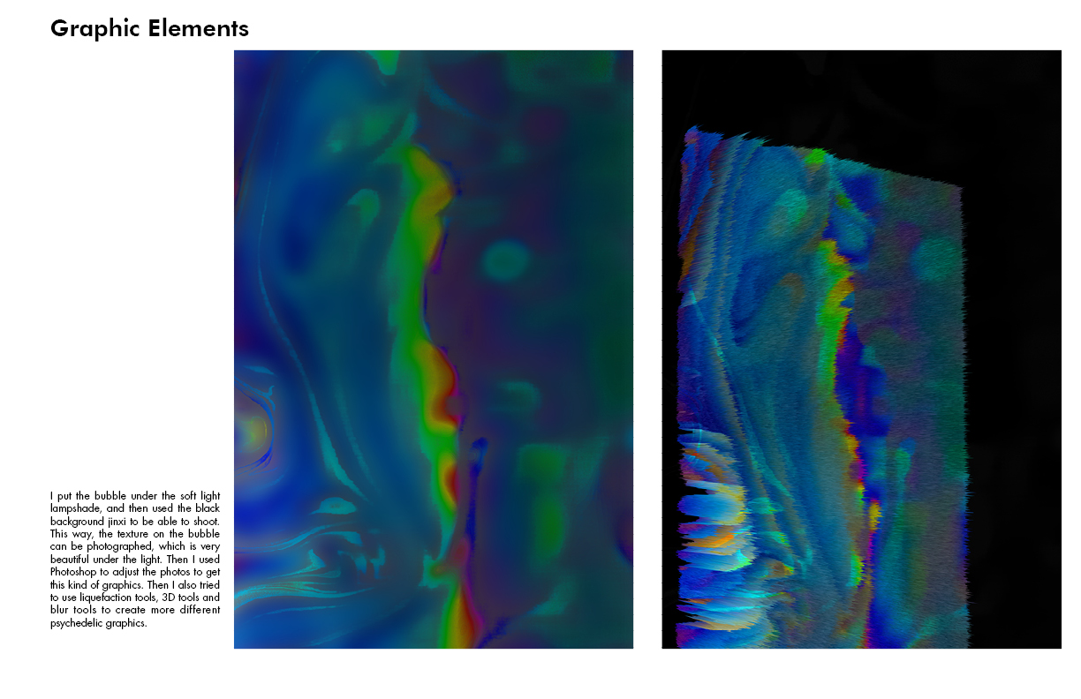Select the left liquefied bubble image
The width and height of the screenshot is (1081, 699).
[x=433, y=349]
